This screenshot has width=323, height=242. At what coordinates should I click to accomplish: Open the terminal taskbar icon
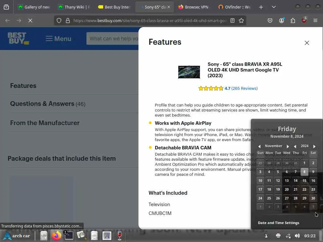coord(68,236)
